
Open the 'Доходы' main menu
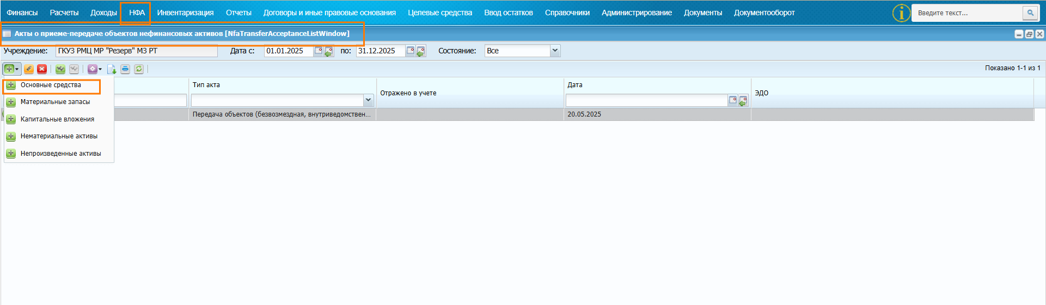[103, 13]
